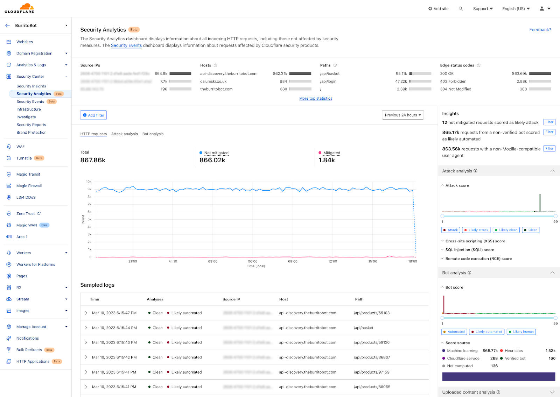Viewport: 560px width, 397px height.
Task: Collapse the Attack analysis panel
Action: (x=552, y=171)
